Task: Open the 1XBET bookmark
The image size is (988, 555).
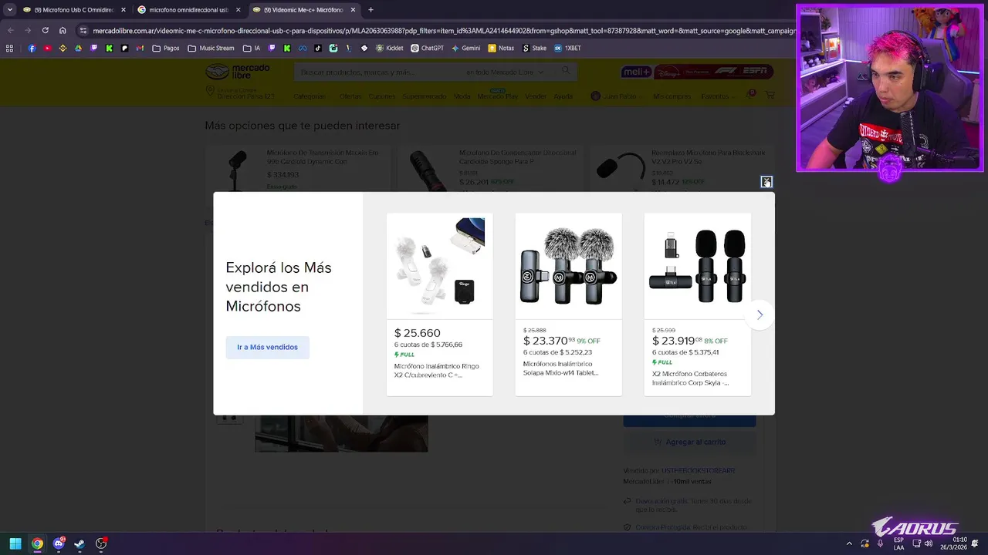Action: 567,48
